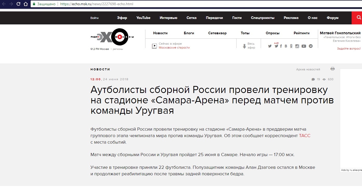Play live broadcast 'Сейчас в эфире' icon
Screen dimensions: 362x194
(x=154, y=46)
